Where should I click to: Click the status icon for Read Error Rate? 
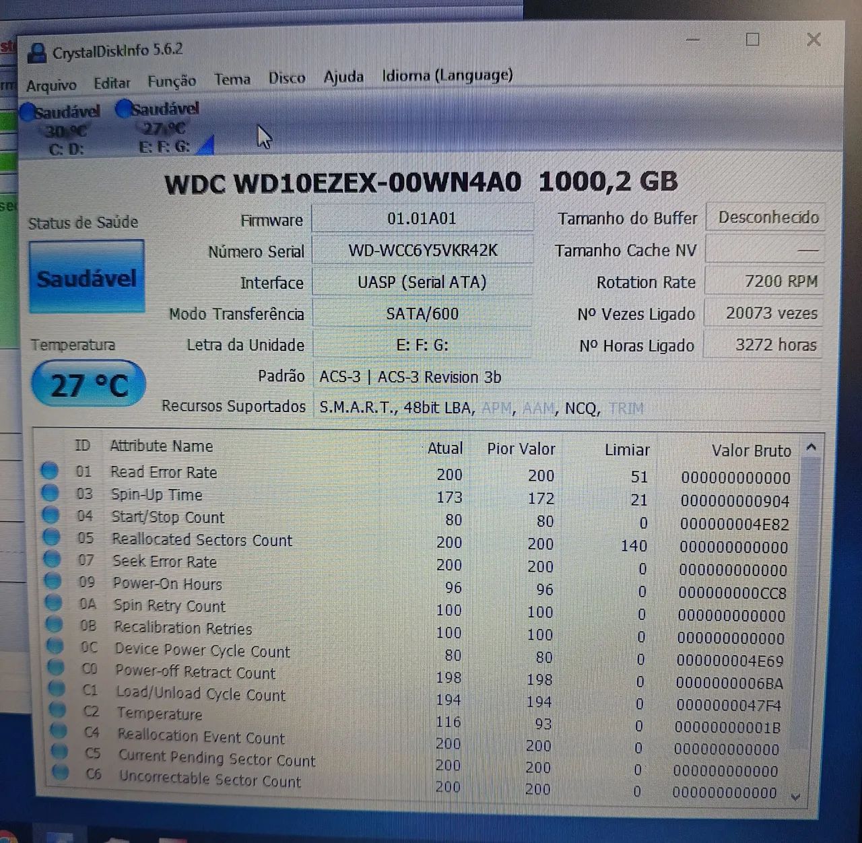(49, 471)
